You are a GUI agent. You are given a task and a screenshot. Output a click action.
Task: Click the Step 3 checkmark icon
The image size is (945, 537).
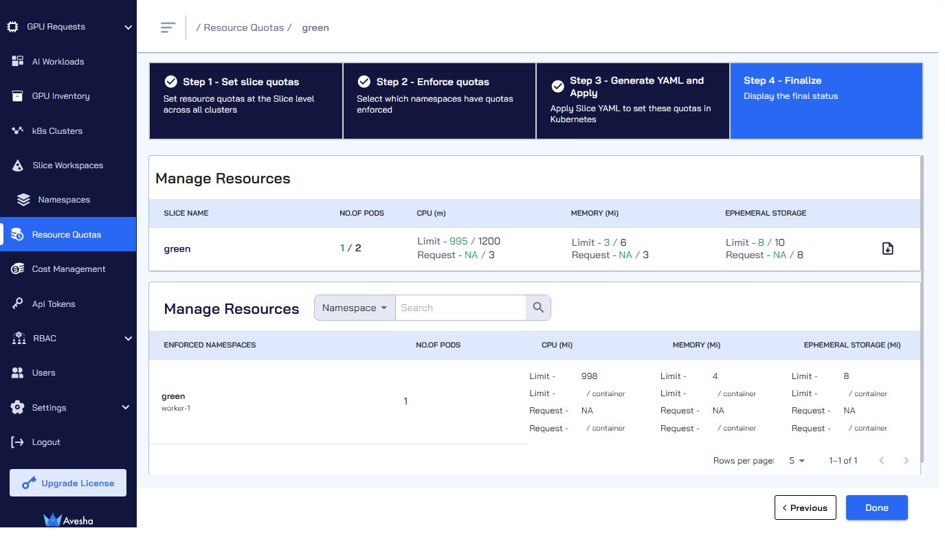(x=558, y=87)
